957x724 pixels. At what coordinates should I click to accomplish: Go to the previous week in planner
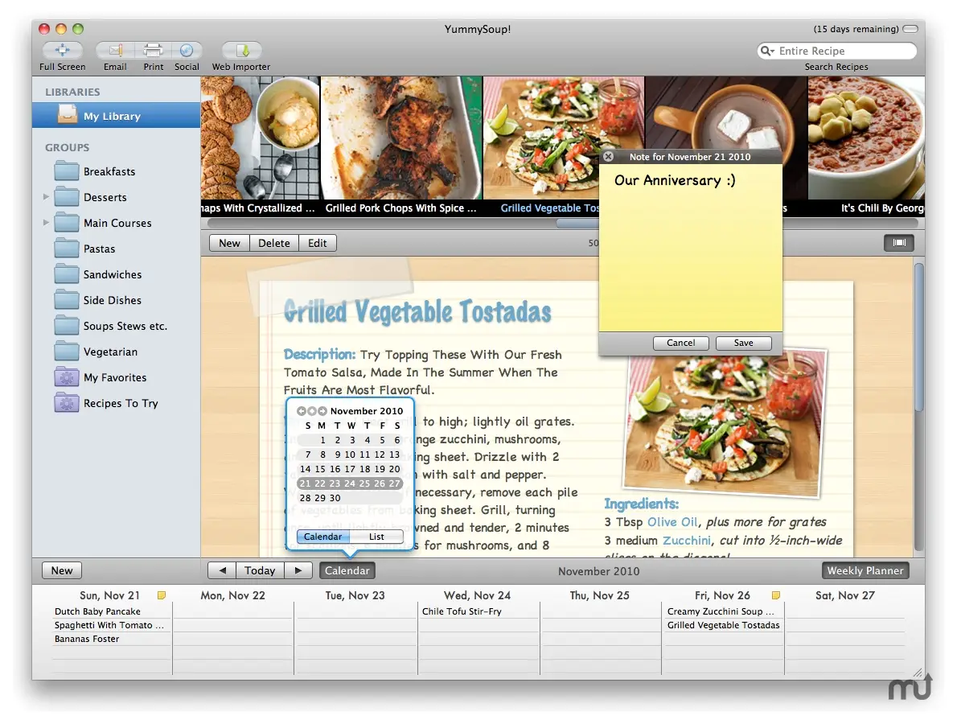coord(222,570)
